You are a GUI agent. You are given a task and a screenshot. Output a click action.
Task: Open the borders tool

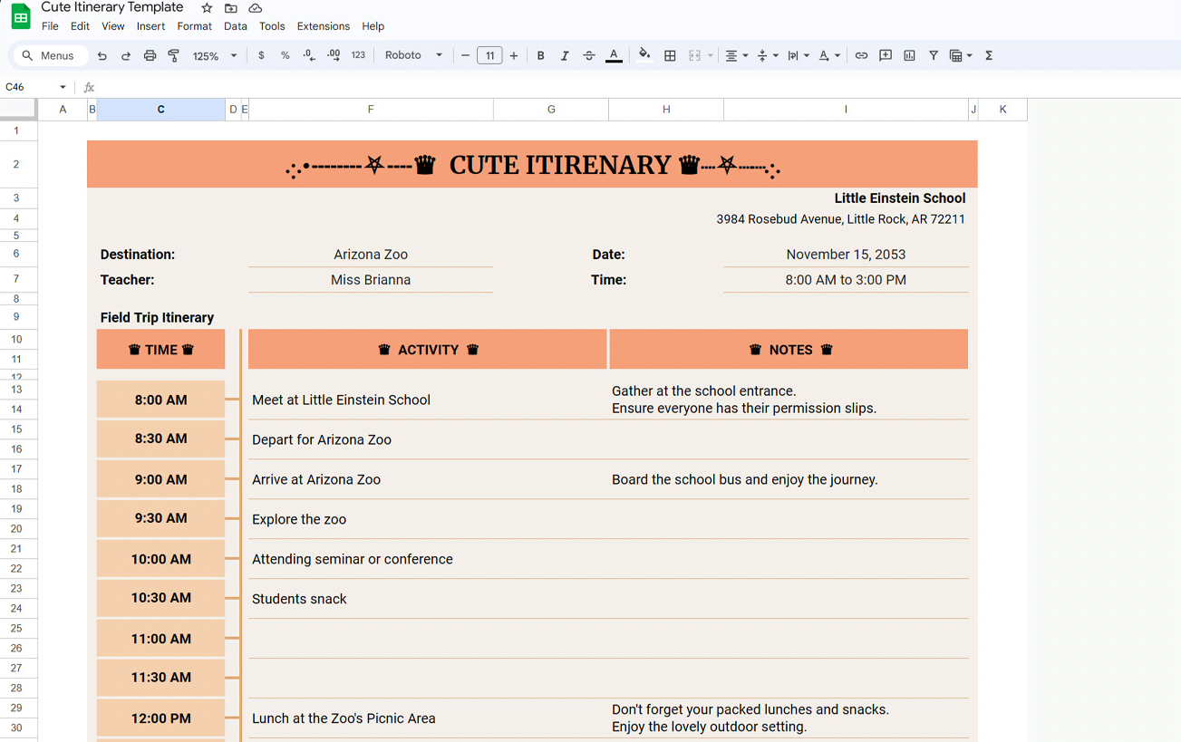click(x=670, y=55)
